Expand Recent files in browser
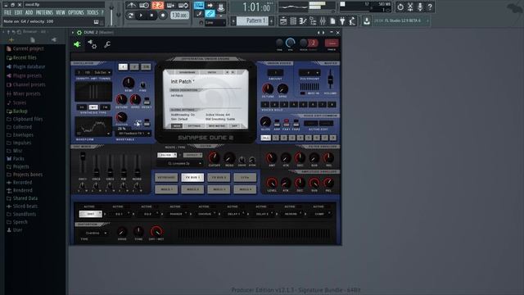The width and height of the screenshot is (524, 295). [25, 57]
